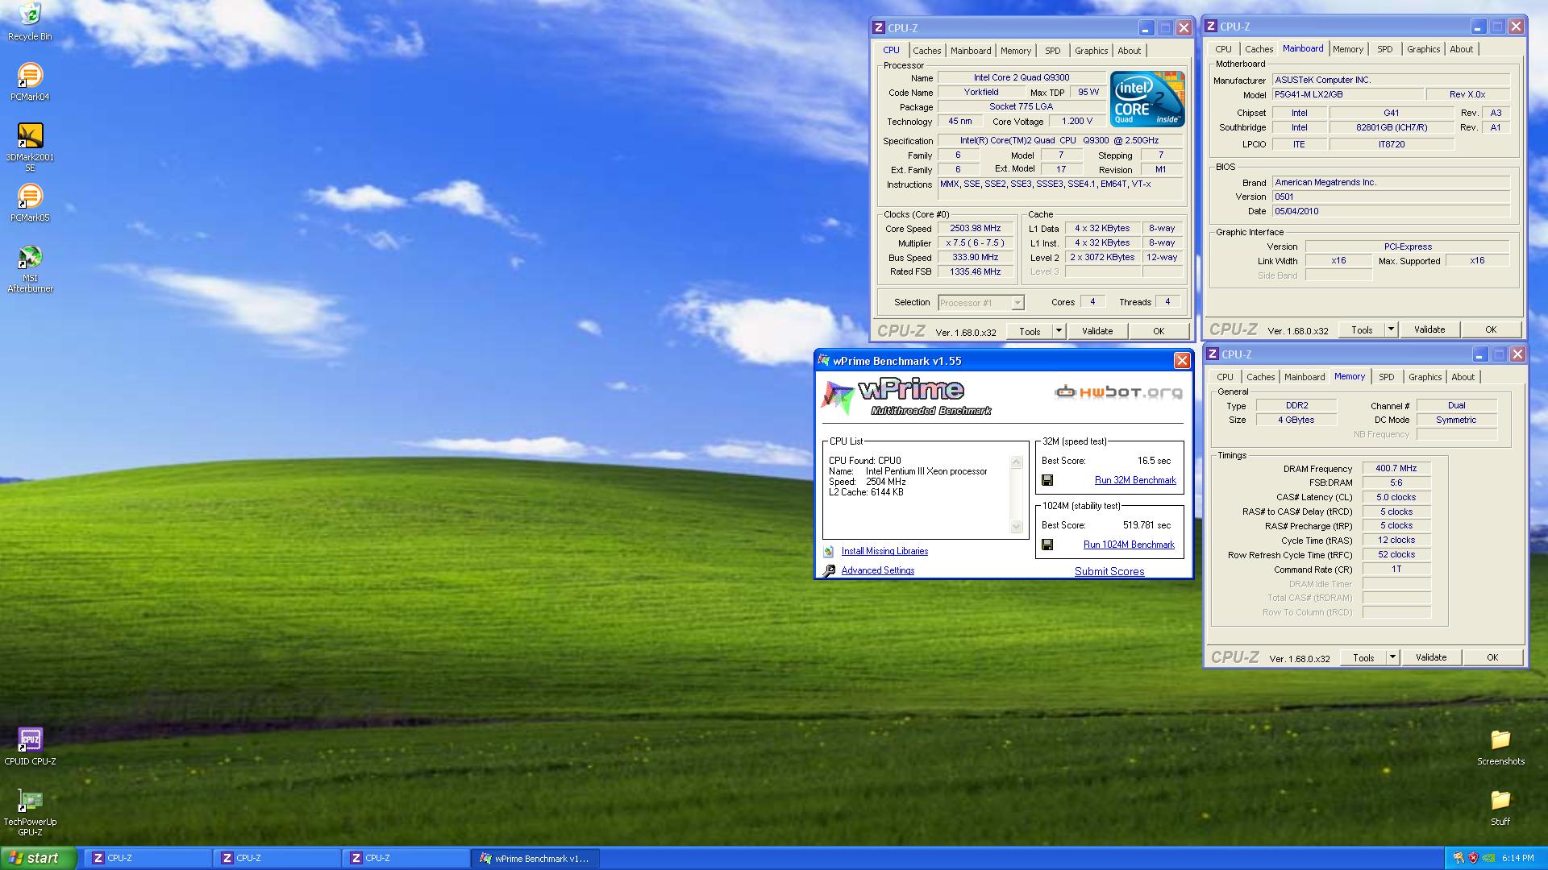This screenshot has width=1548, height=870.
Task: Open SPD tab in Mainboard CPU-Z window
Action: pos(1384,49)
